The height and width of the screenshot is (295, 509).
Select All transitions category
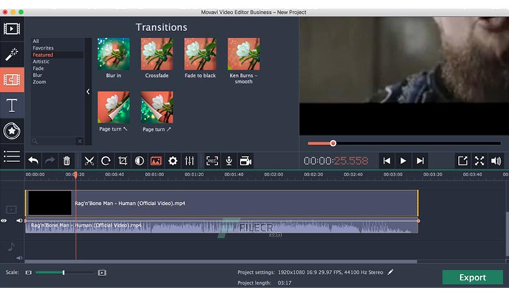tap(36, 41)
